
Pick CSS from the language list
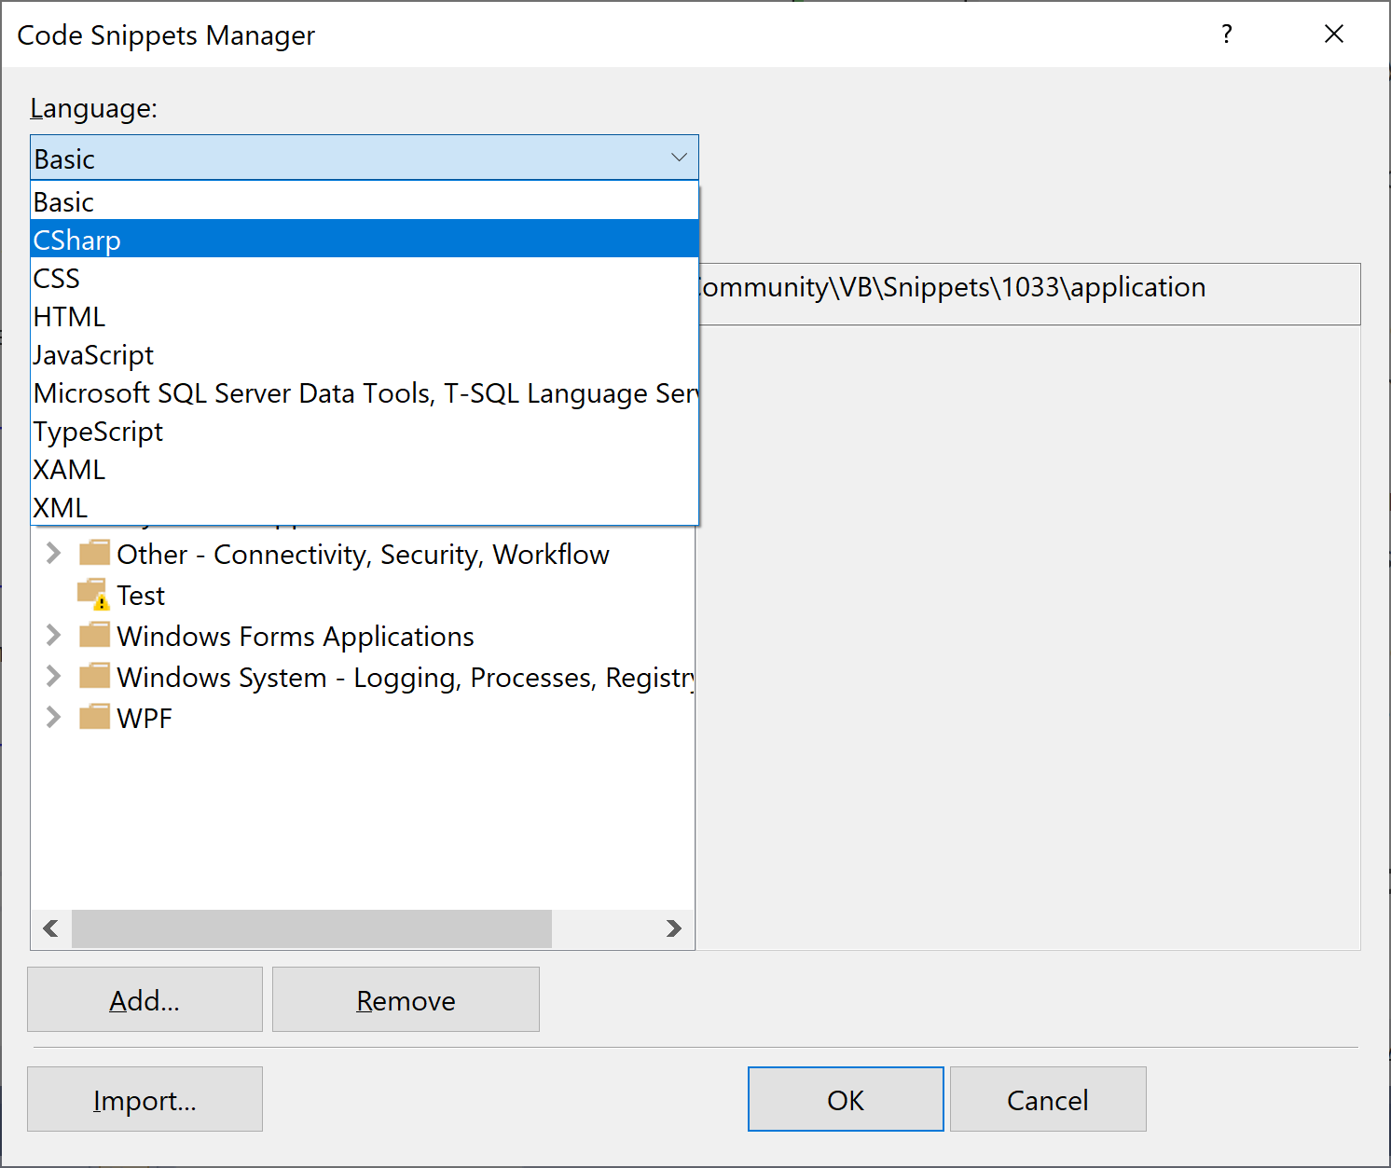pos(365,277)
